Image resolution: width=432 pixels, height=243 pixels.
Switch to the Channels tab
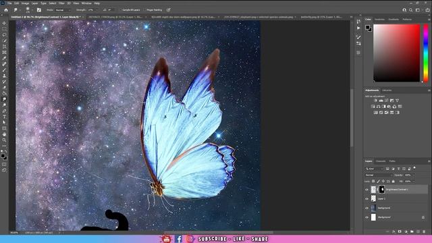point(381,161)
